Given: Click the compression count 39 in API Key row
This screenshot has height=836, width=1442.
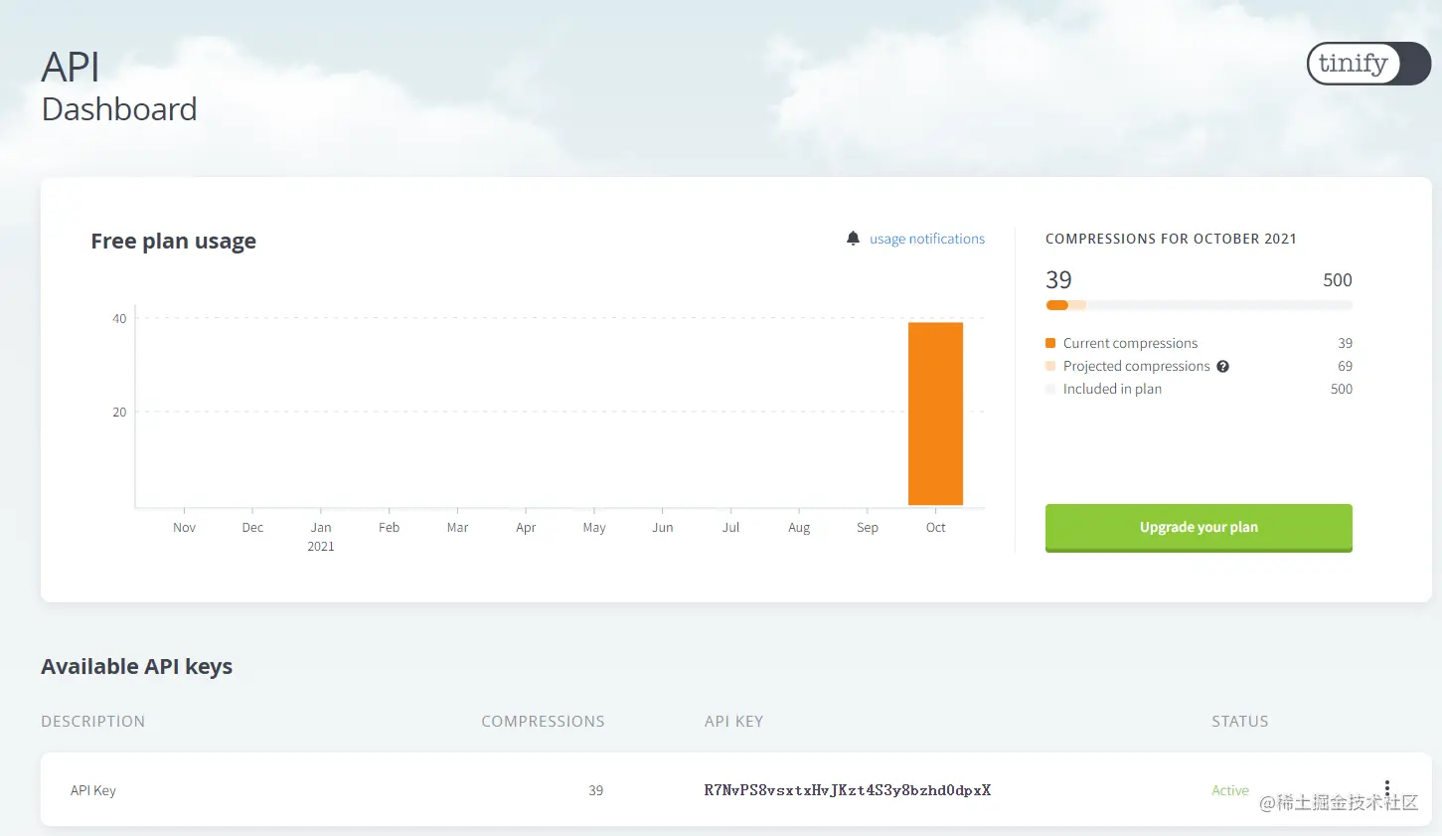Looking at the screenshot, I should click(596, 790).
